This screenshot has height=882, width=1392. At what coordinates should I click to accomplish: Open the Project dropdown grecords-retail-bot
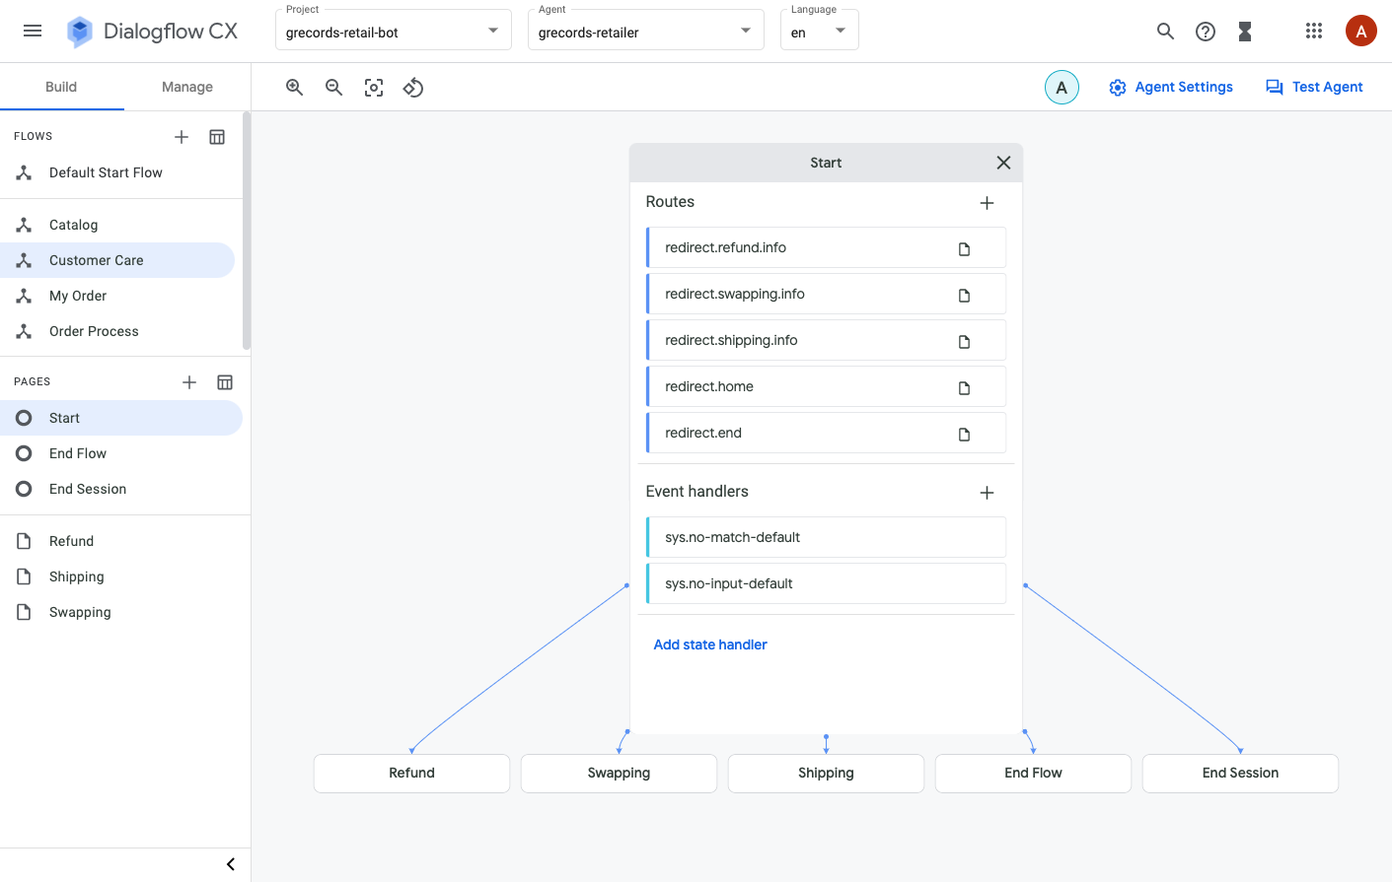click(393, 32)
